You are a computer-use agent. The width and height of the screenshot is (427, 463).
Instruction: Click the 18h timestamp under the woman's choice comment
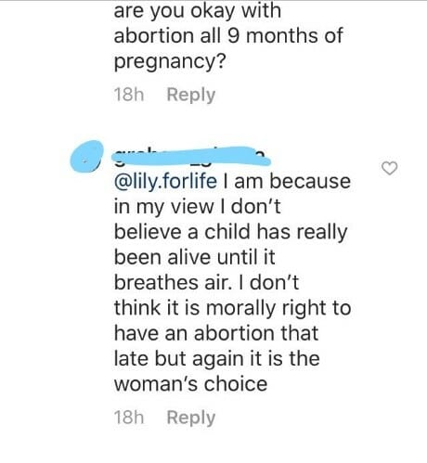(x=129, y=418)
